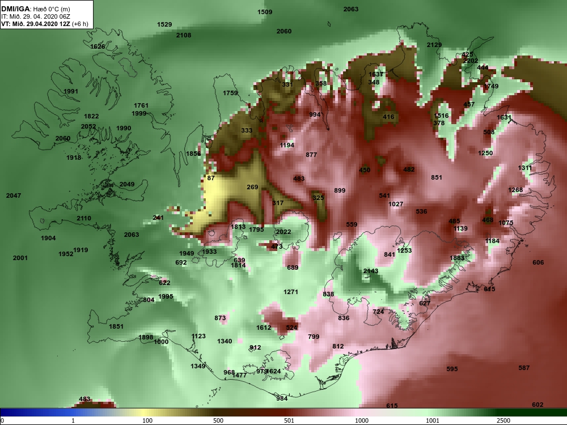Click the map value 1759
The height and width of the screenshot is (425, 567).
[x=230, y=93]
